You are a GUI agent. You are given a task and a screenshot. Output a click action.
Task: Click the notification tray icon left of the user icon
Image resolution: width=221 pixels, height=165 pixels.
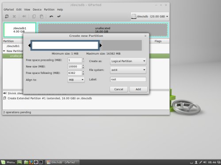(191, 162)
